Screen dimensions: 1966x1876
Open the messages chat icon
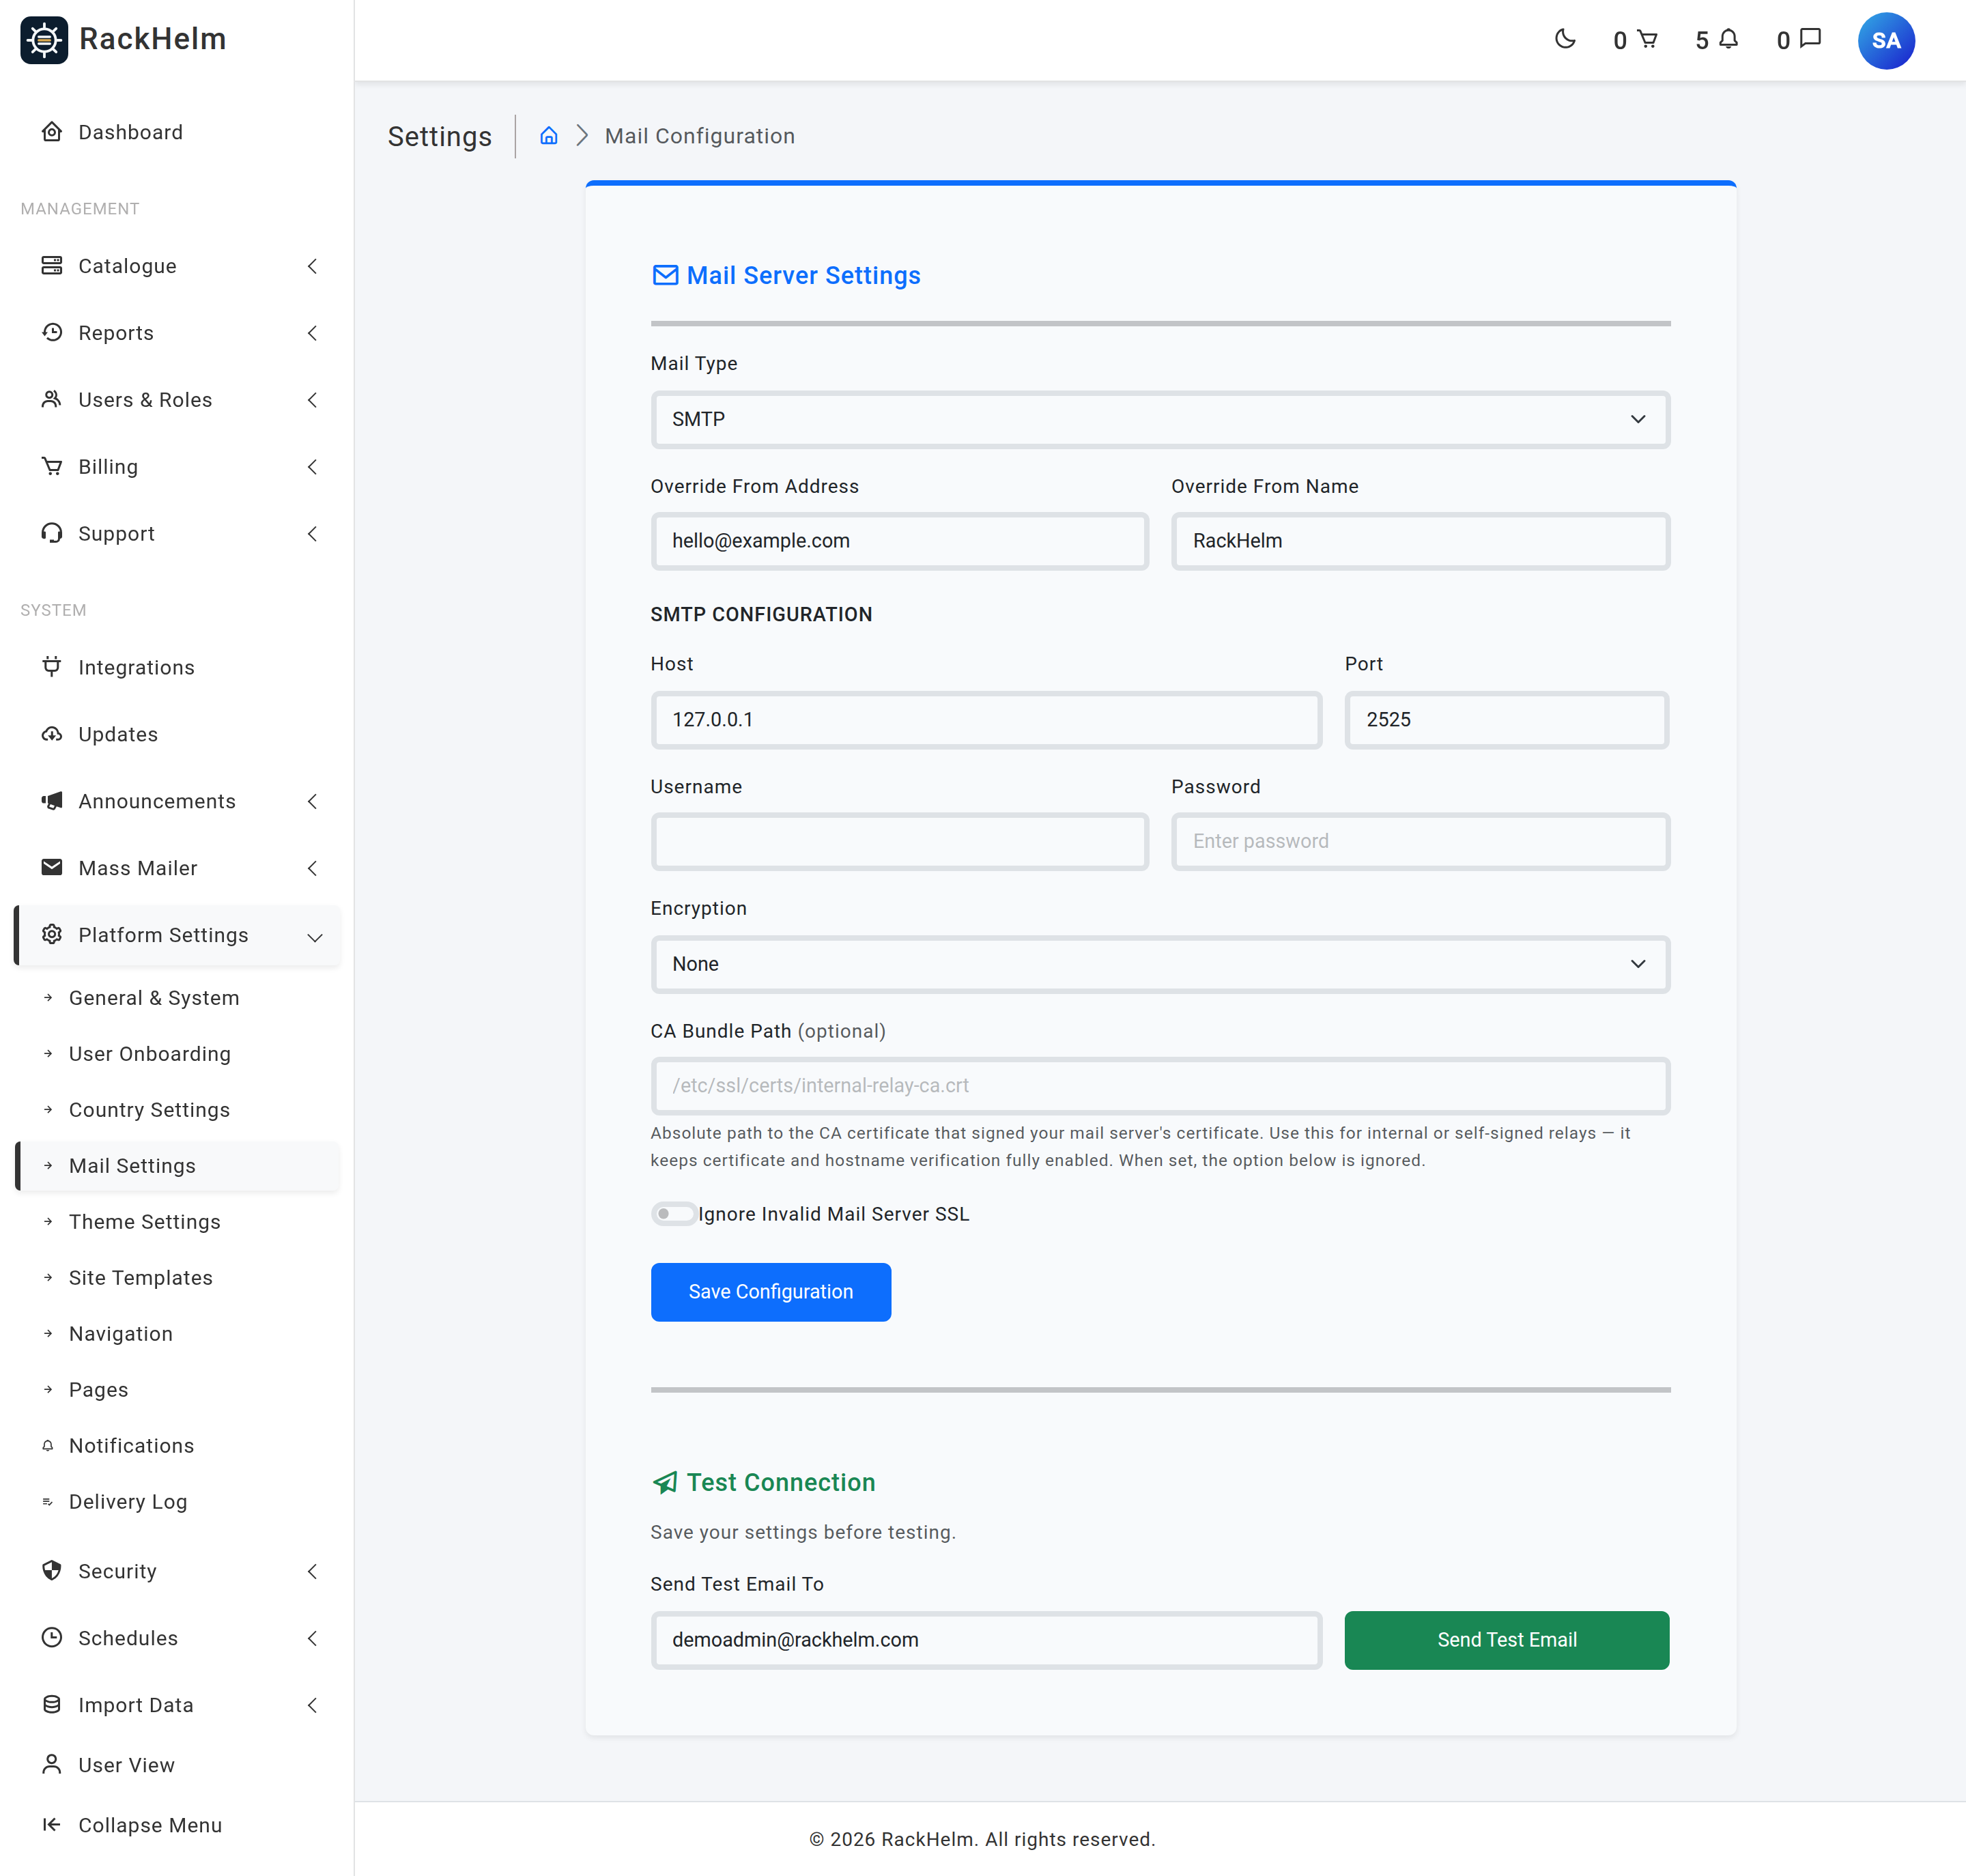(x=1810, y=39)
